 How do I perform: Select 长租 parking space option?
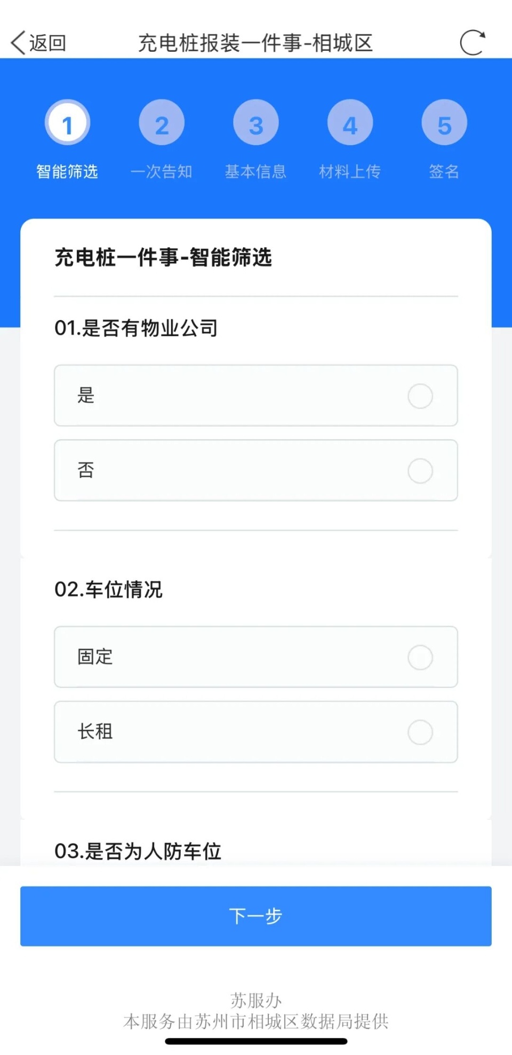click(256, 732)
